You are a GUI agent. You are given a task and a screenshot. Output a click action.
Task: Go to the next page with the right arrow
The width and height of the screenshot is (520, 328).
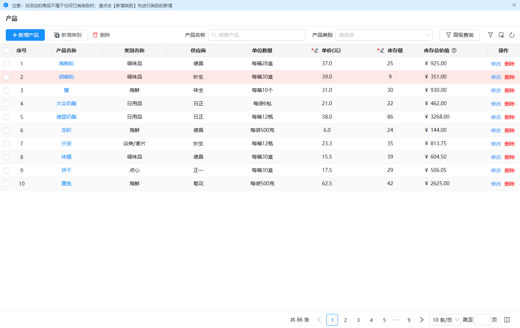(422, 320)
